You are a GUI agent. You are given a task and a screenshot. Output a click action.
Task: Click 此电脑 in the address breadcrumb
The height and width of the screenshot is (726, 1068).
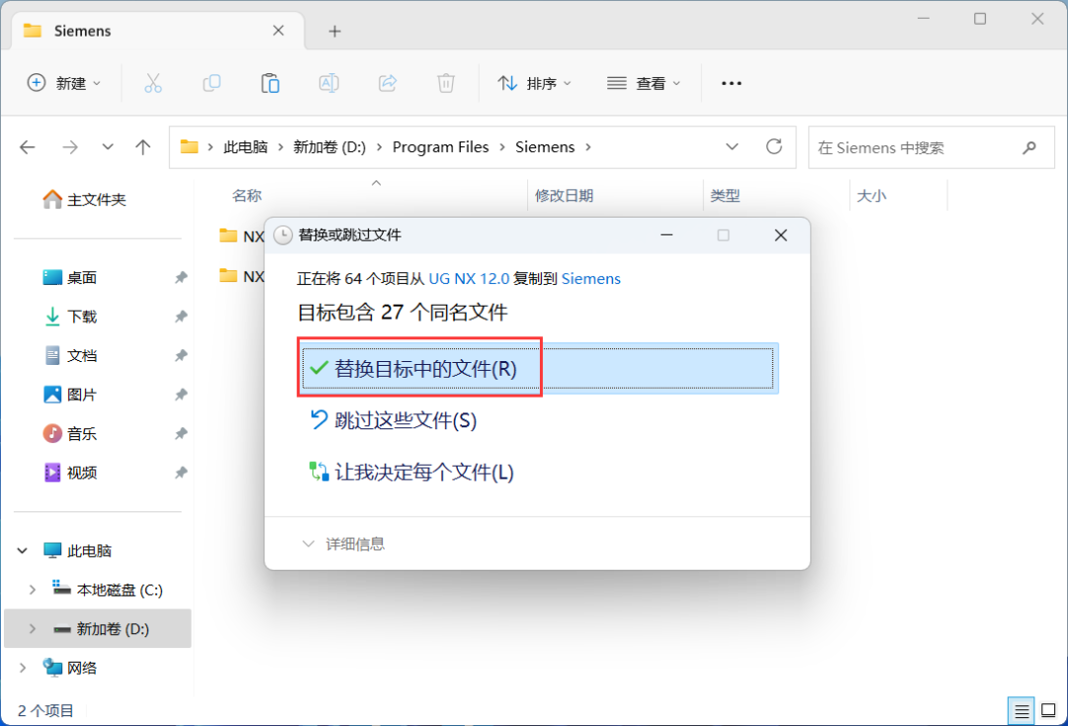pyautogui.click(x=245, y=147)
